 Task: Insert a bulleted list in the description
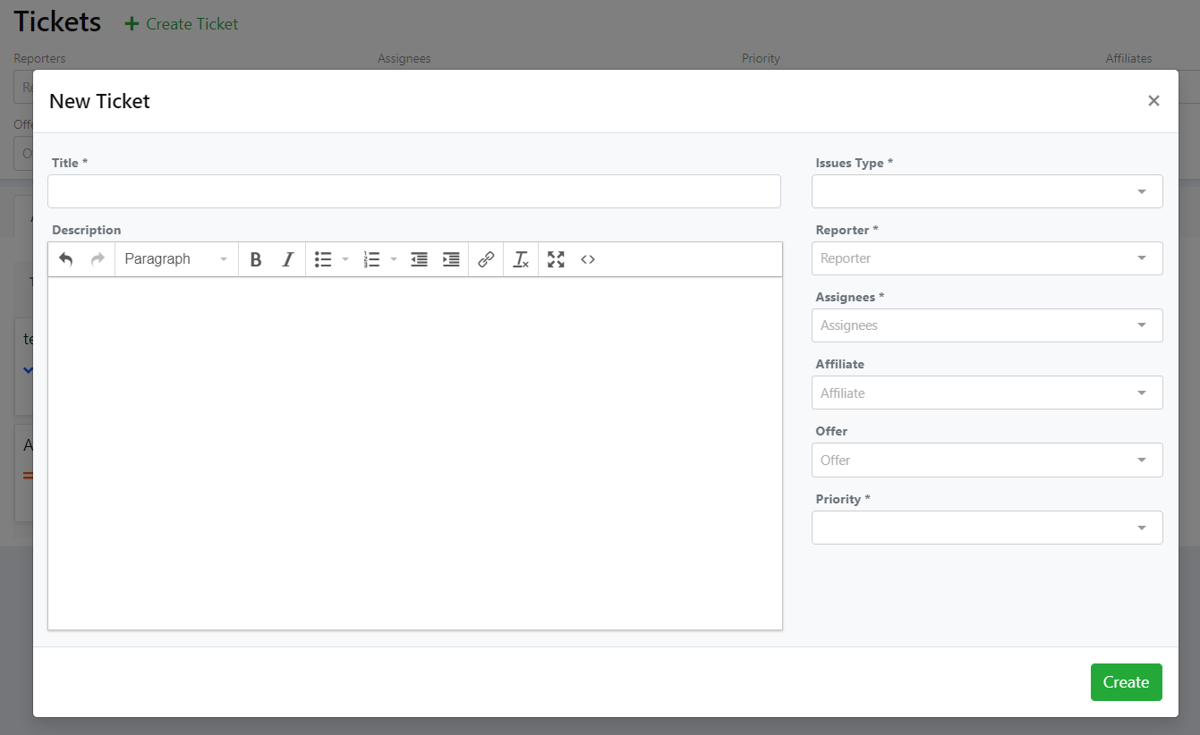tap(323, 258)
